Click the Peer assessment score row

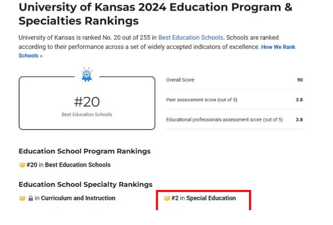[x=234, y=100]
